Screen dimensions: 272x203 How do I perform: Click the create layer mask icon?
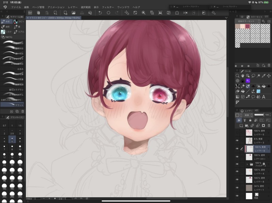coord(263,125)
